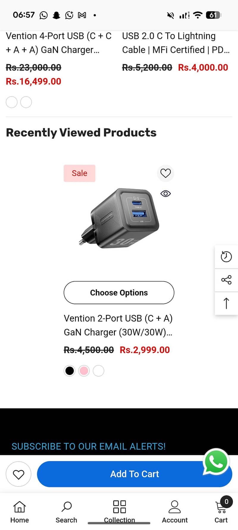Image resolution: width=238 pixels, height=530 pixels.
Task: Select the pink color swatch
Action: 84,371
